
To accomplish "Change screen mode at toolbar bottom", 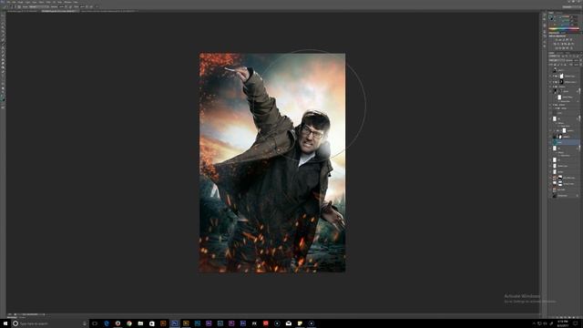I will coord(3,108).
